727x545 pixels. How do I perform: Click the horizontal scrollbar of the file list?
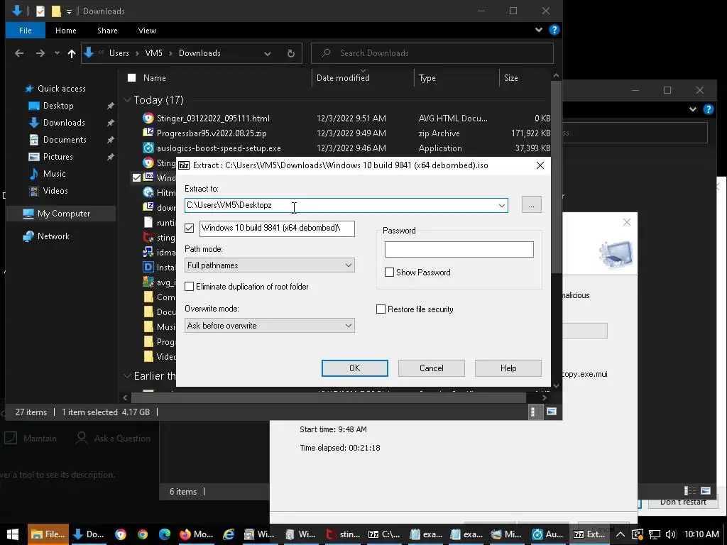tap(329, 397)
